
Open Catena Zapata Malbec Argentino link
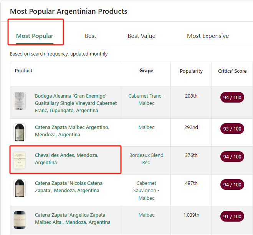coord(72,131)
